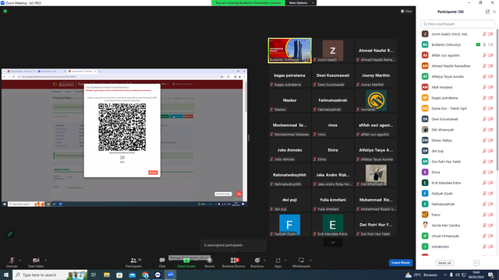Toggle camera icon for Alfatiya Tasya Aurelia
Image resolution: width=499 pixels, height=280 pixels.
tap(490, 76)
